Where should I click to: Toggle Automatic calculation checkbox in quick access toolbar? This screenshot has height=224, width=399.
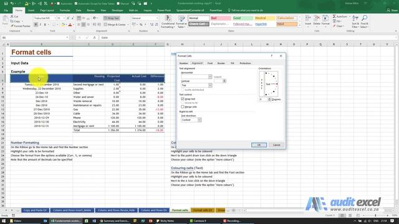58,4
